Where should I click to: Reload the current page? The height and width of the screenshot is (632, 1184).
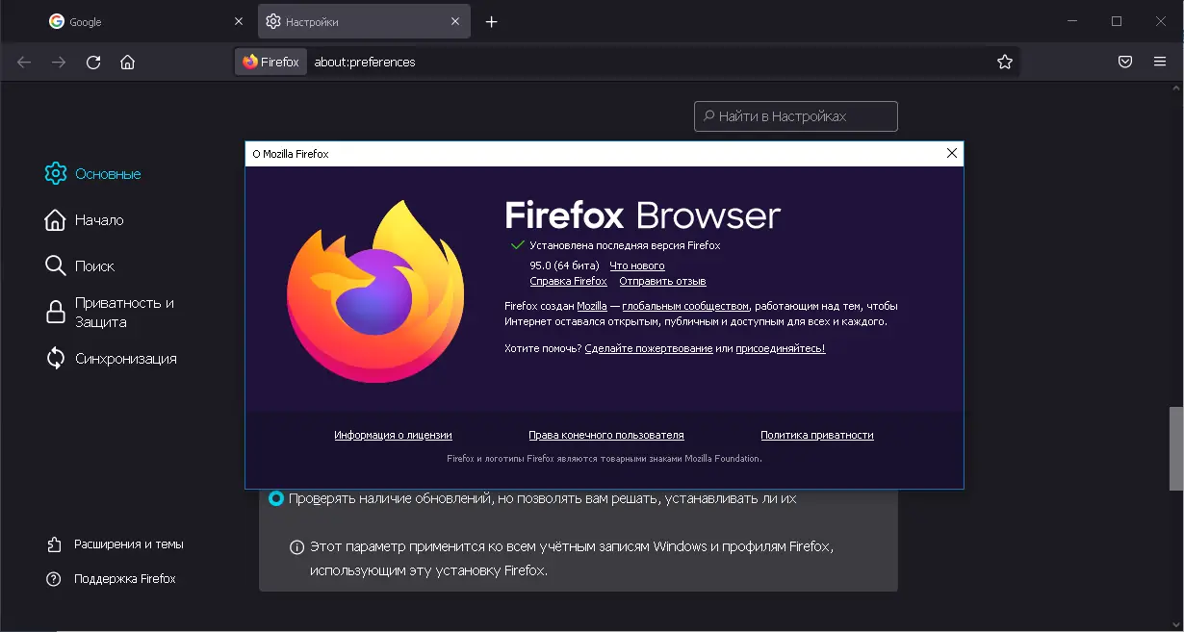tap(93, 62)
